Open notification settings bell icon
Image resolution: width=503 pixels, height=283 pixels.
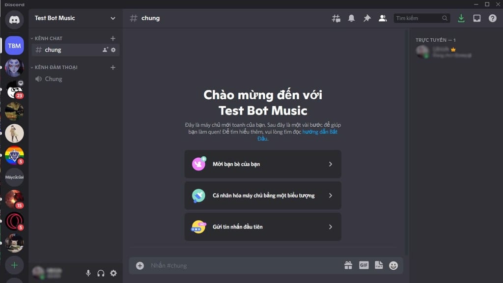tap(352, 18)
